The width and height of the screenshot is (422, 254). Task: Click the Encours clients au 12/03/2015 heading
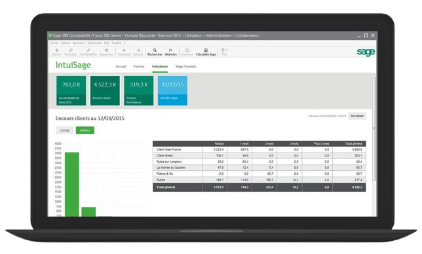point(90,118)
